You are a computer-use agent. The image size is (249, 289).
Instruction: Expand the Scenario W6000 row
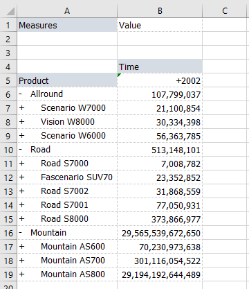pyautogui.click(x=21, y=136)
